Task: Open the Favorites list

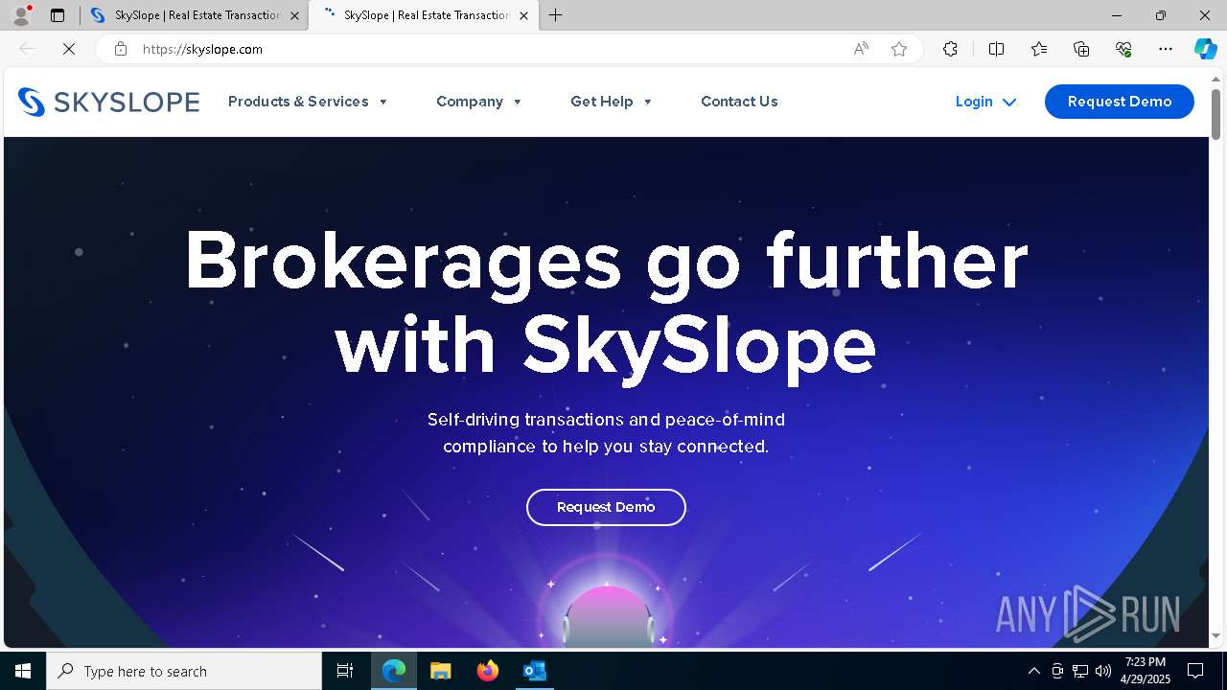Action: [1039, 49]
